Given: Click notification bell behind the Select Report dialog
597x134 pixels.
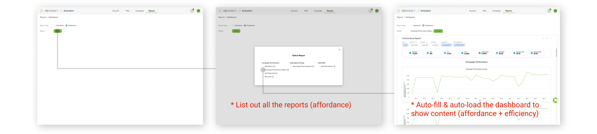Looking at the screenshot, I should click(x=370, y=11).
